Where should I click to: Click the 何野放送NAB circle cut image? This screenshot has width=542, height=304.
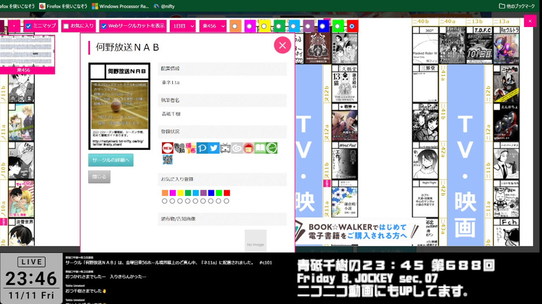coord(119,106)
